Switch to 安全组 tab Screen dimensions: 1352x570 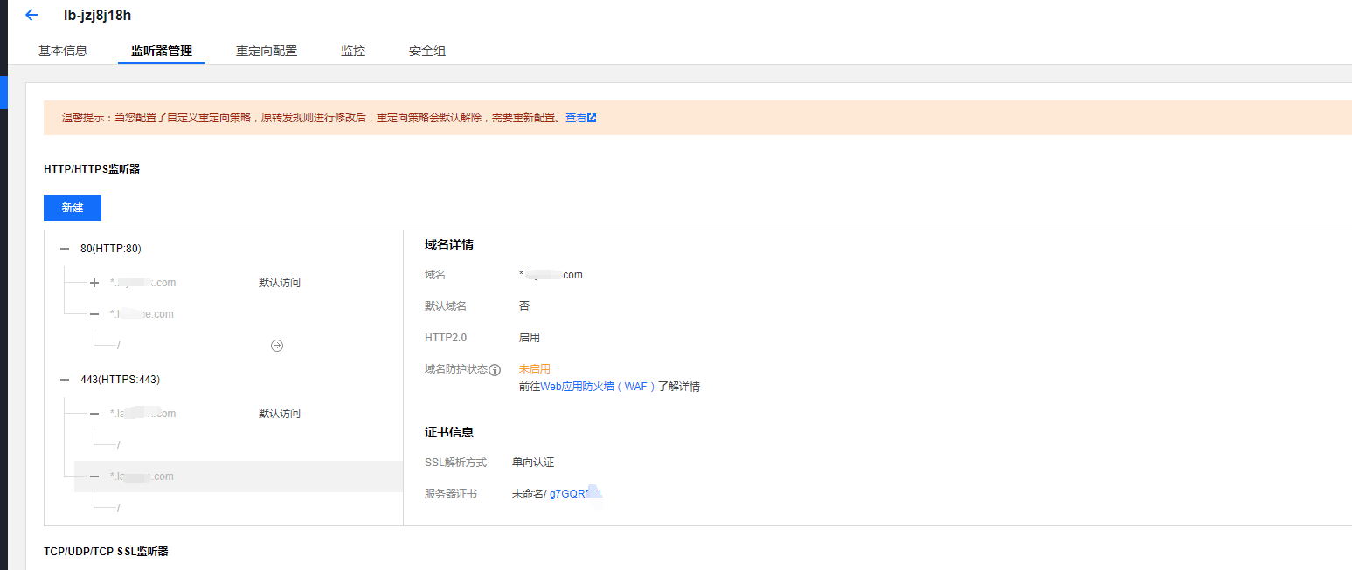coord(427,51)
